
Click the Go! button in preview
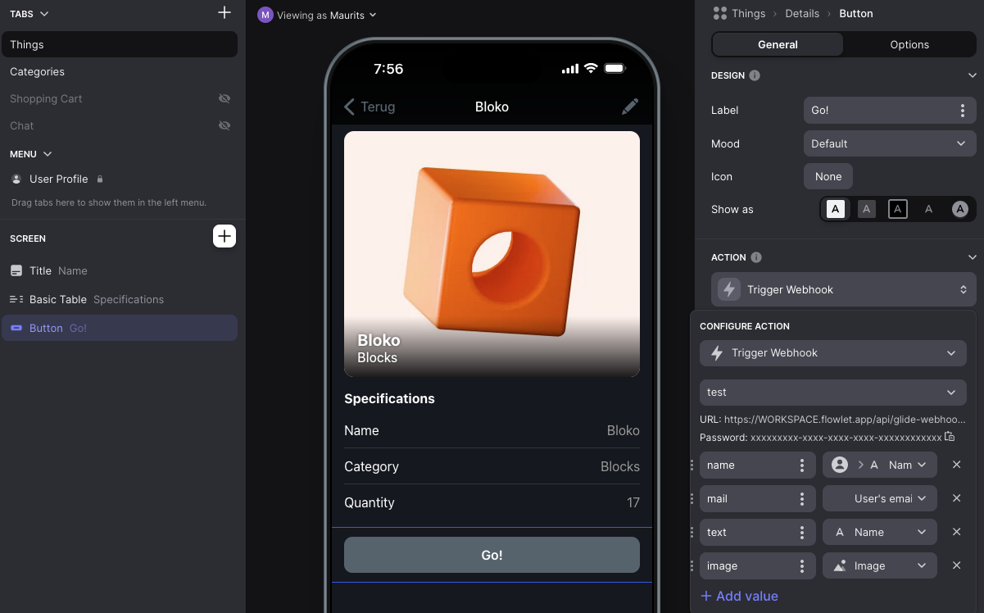[492, 555]
